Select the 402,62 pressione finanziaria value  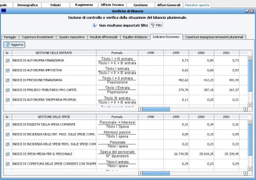[x=183, y=80]
